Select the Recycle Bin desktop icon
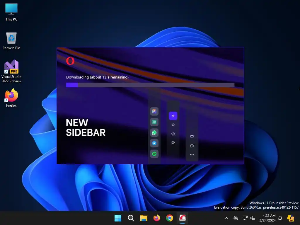This screenshot has width=300, height=225. tap(11, 41)
